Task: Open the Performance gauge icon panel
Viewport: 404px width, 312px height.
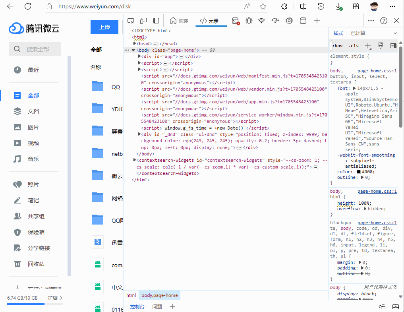Action: tap(275, 21)
